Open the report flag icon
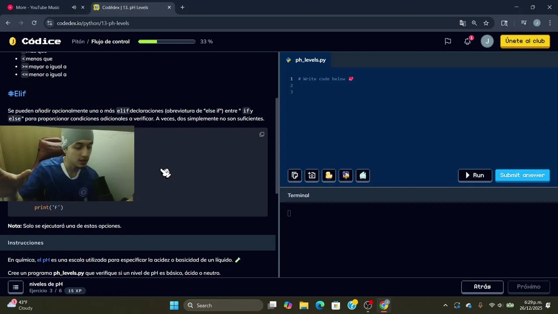558x314 pixels. click(x=448, y=41)
